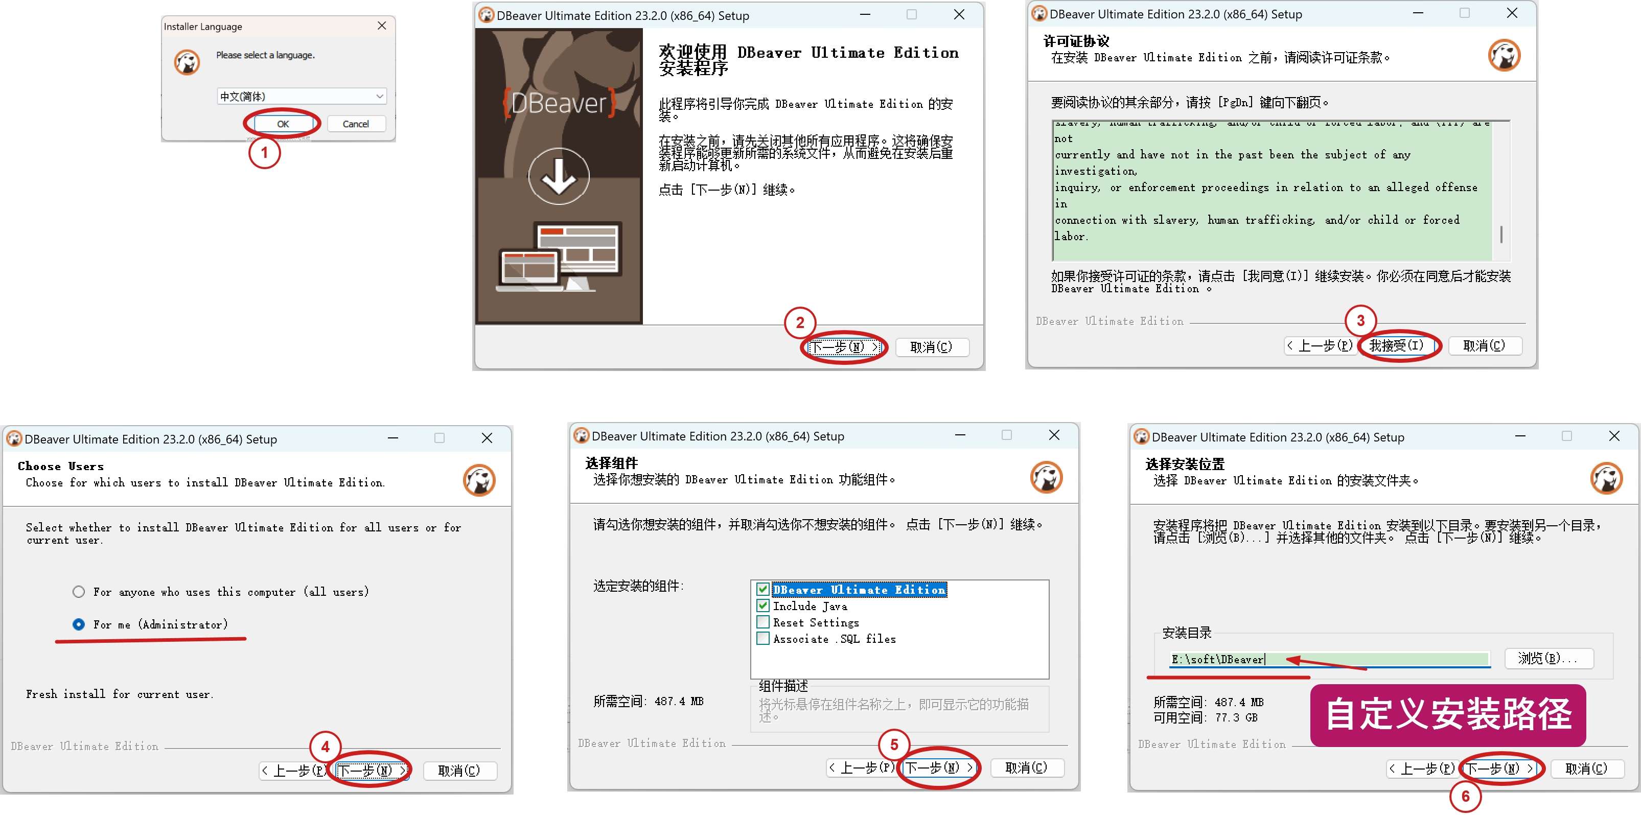Minimize the license agreement window
The image size is (1641, 815).
point(1418,13)
